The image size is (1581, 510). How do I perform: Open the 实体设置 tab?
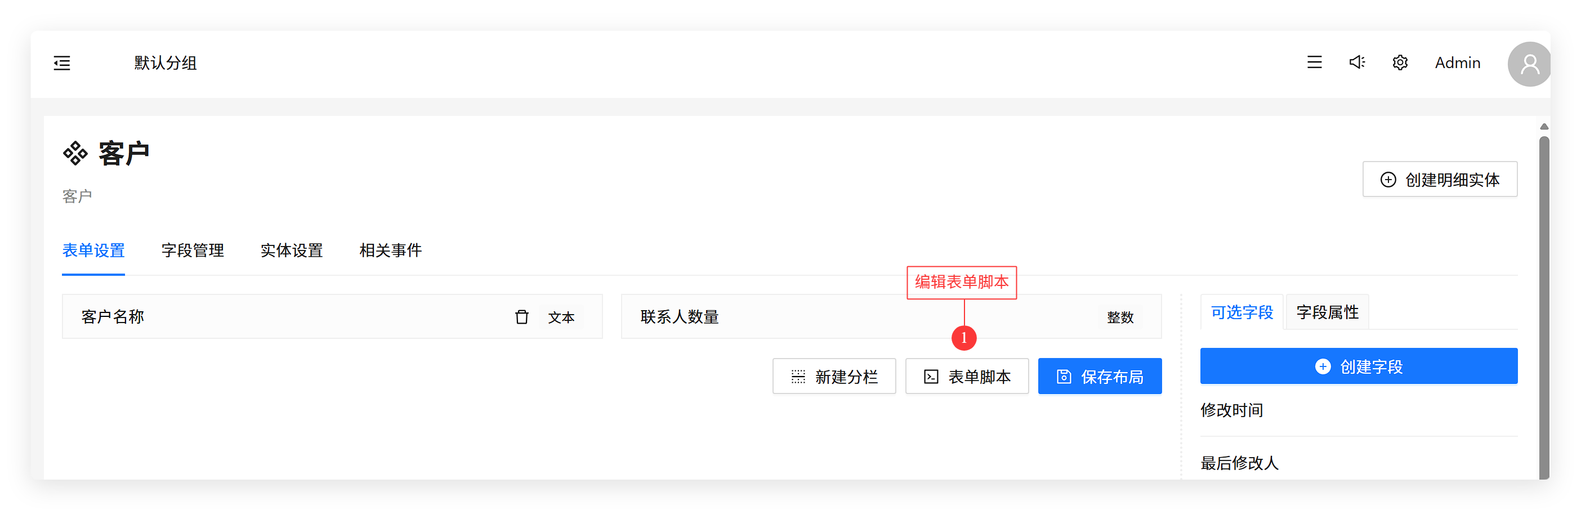click(x=292, y=250)
